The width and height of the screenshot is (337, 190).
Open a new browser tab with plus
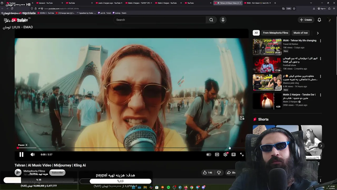[275, 3]
